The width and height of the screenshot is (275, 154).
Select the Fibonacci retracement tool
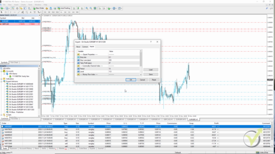click(27, 12)
